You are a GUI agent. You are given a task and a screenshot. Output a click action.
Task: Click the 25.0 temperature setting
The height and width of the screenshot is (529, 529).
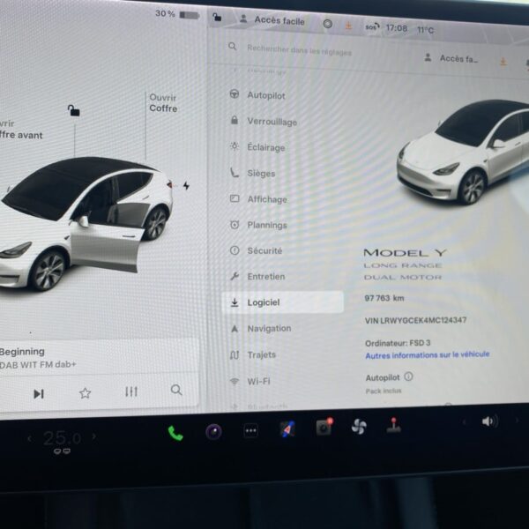(62, 438)
